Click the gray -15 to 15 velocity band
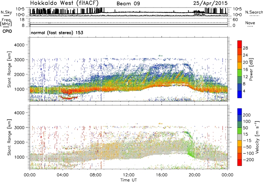 (x=240, y=137)
